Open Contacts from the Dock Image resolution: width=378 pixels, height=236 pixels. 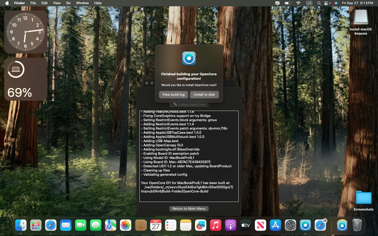pos(141,225)
